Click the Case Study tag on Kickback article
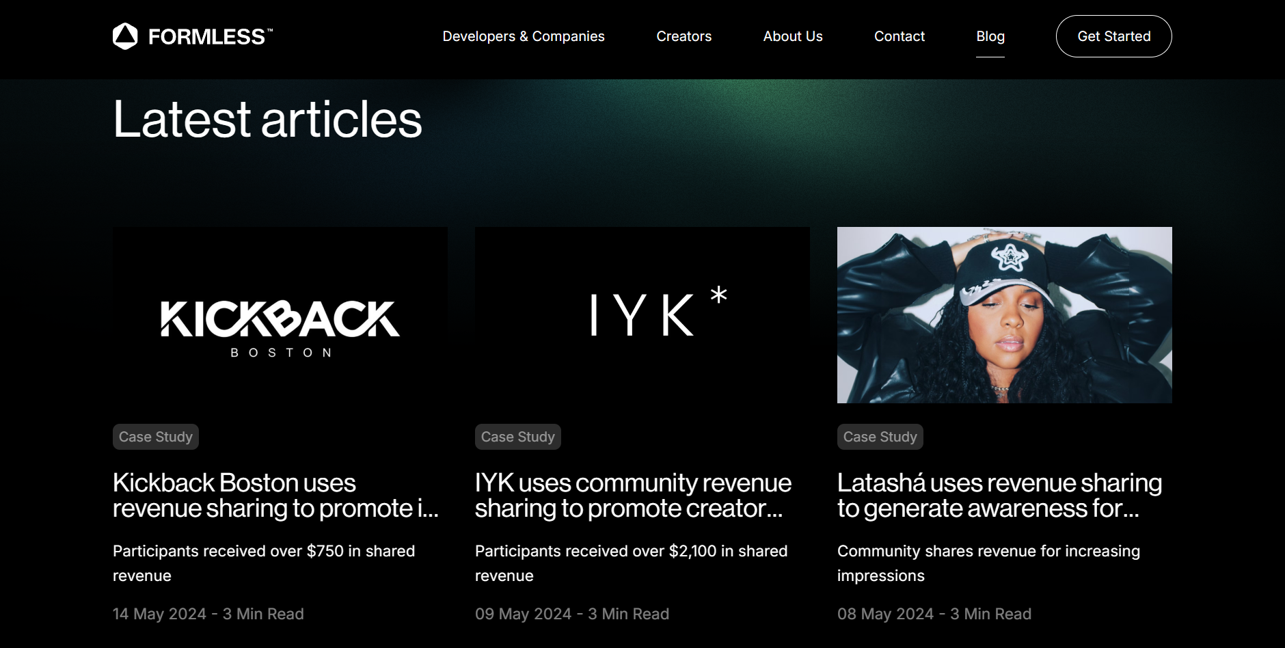The width and height of the screenshot is (1285, 648). click(x=156, y=437)
